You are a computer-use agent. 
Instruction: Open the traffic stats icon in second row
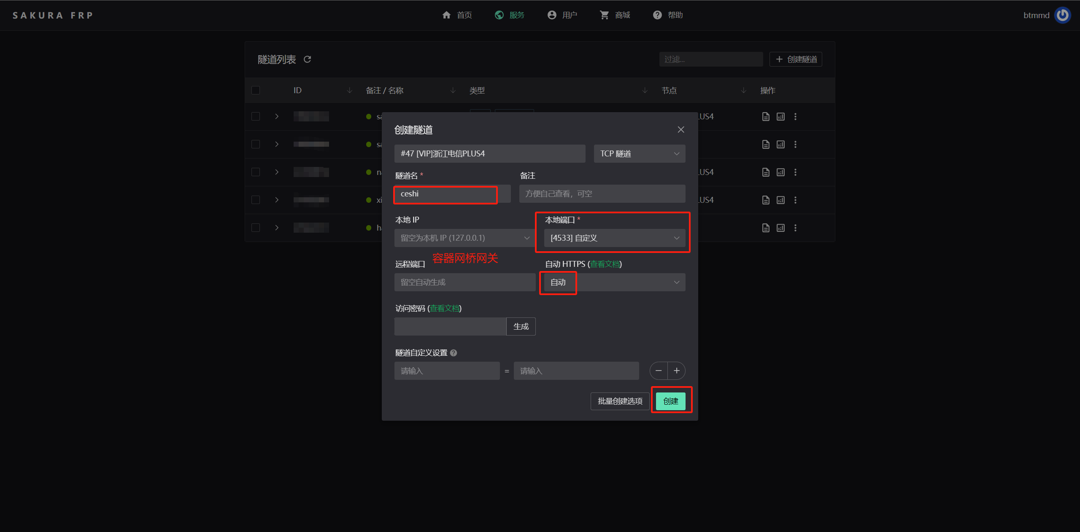pos(780,145)
